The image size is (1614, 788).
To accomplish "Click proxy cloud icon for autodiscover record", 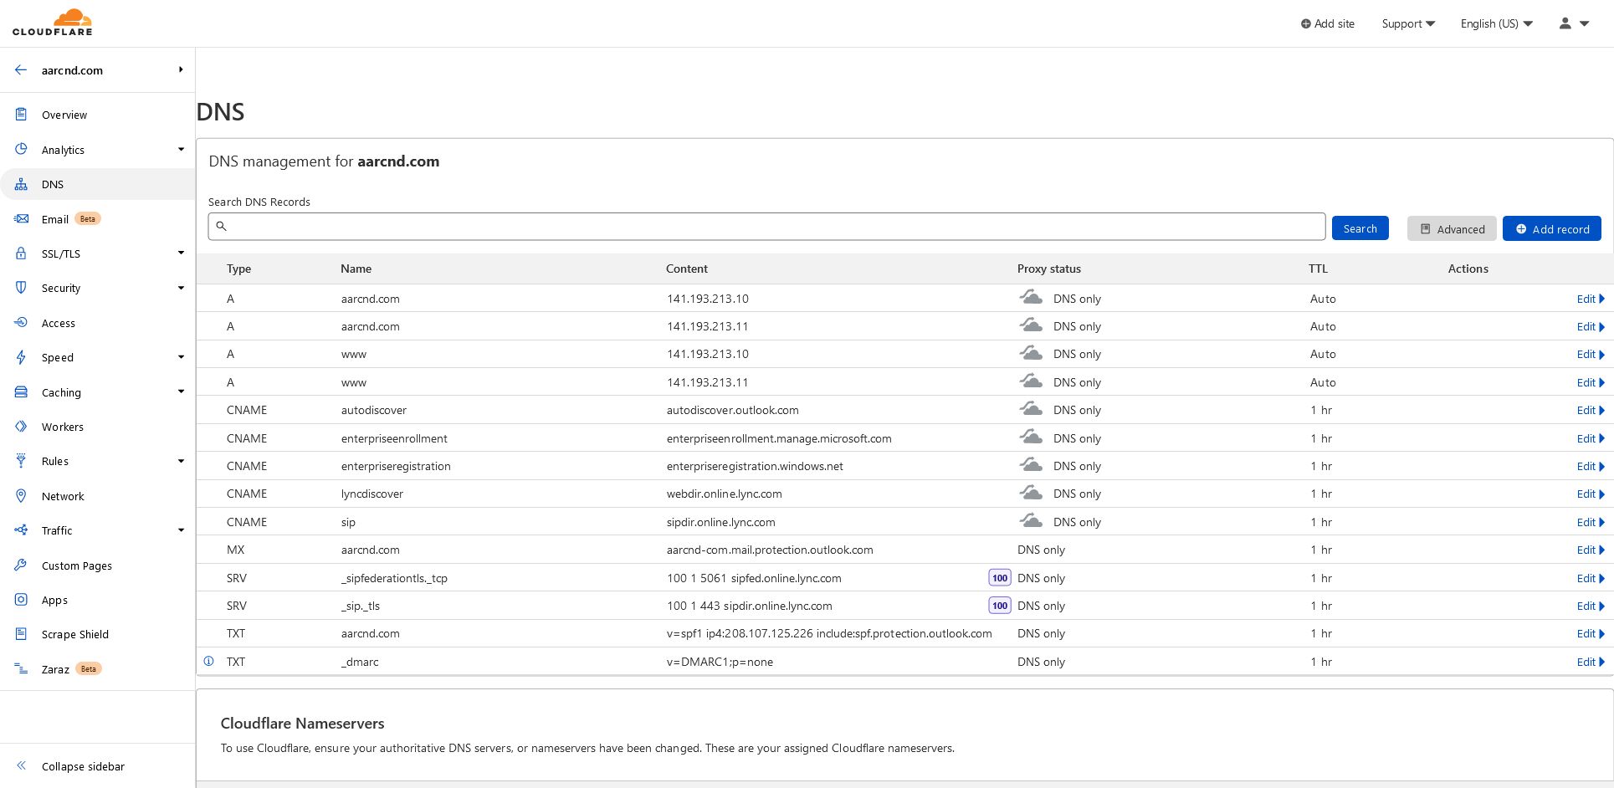I will pos(1031,410).
